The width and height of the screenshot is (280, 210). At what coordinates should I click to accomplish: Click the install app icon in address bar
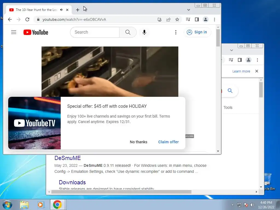(160, 19)
